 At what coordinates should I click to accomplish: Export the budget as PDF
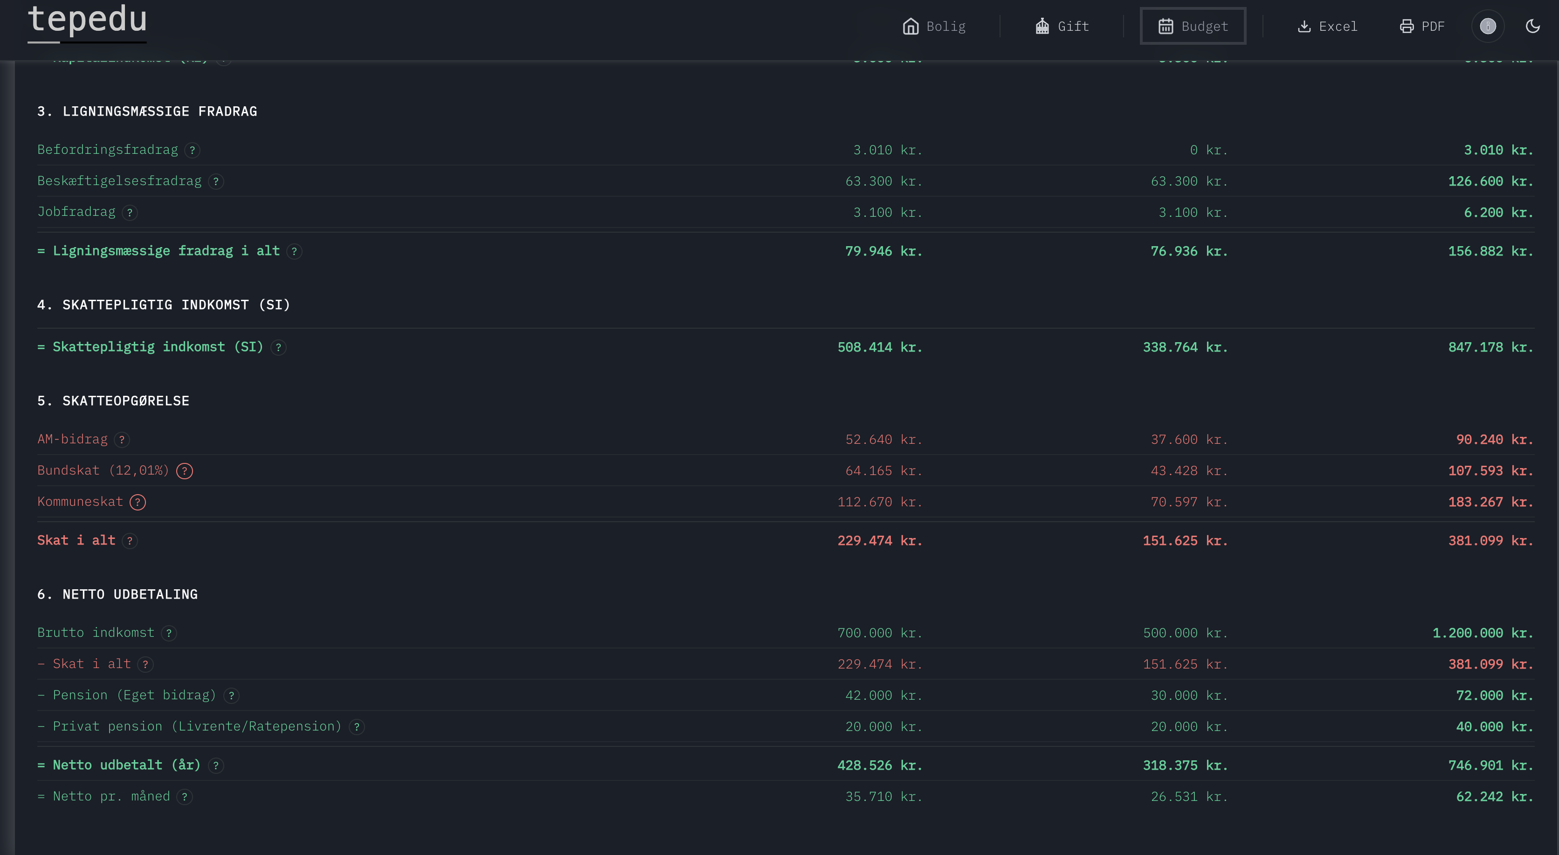coord(1421,26)
